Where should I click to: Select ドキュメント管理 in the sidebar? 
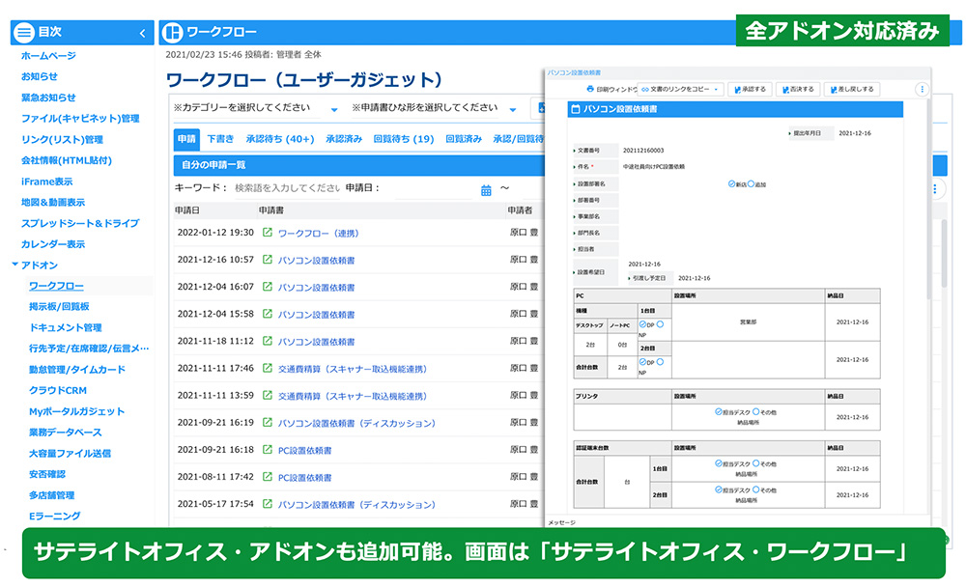click(x=66, y=327)
